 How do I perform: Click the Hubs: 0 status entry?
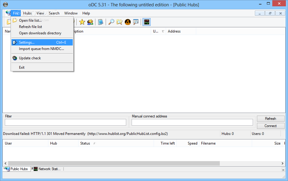(228, 134)
